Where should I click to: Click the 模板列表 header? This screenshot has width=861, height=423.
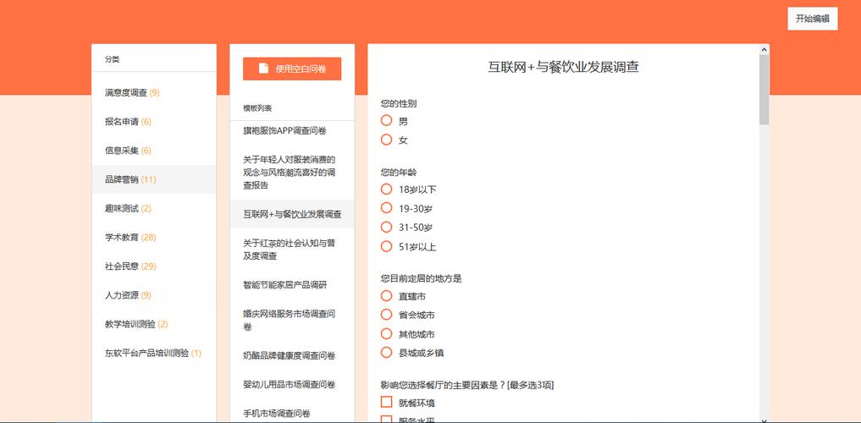257,108
